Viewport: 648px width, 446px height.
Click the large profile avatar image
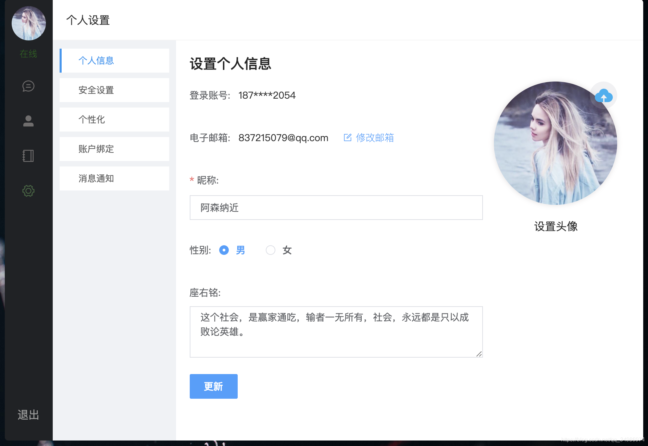556,143
